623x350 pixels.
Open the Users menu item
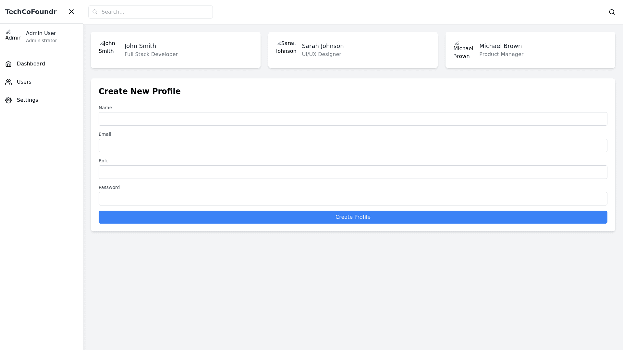pos(24,82)
